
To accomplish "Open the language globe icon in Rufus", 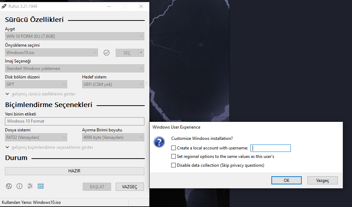I will click(x=9, y=186).
